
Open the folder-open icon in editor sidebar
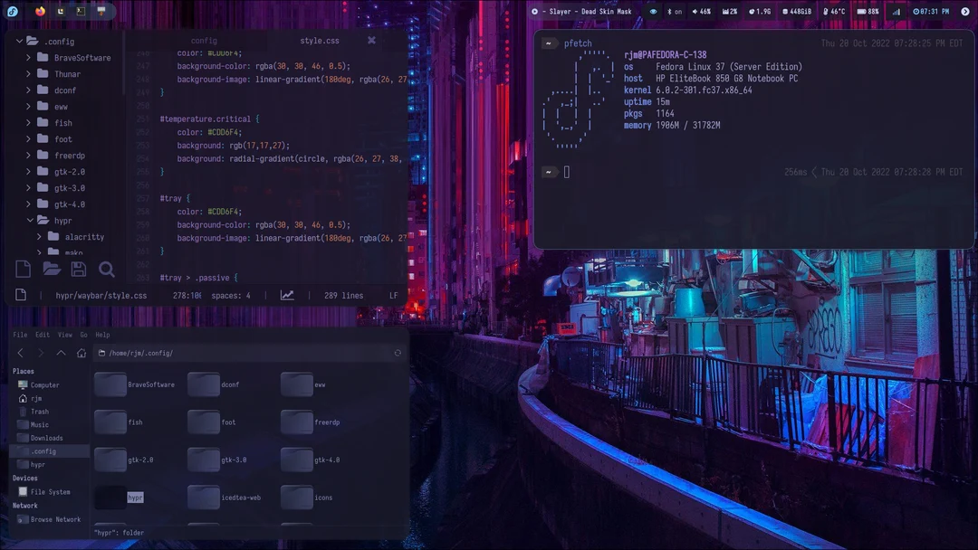[x=52, y=269]
